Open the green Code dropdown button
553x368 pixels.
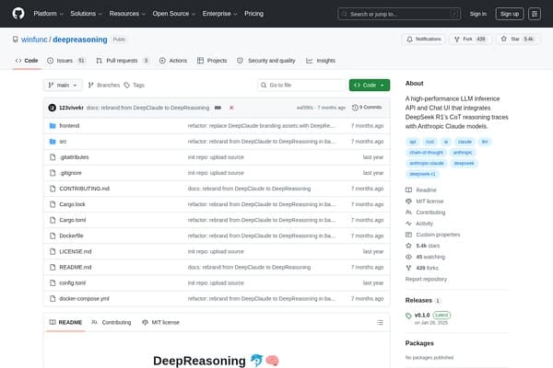click(370, 86)
